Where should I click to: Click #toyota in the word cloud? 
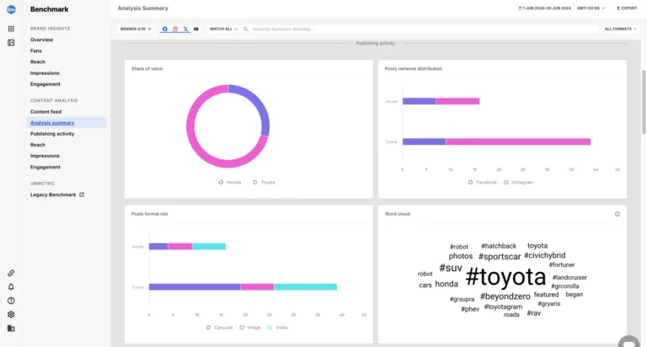pyautogui.click(x=505, y=277)
